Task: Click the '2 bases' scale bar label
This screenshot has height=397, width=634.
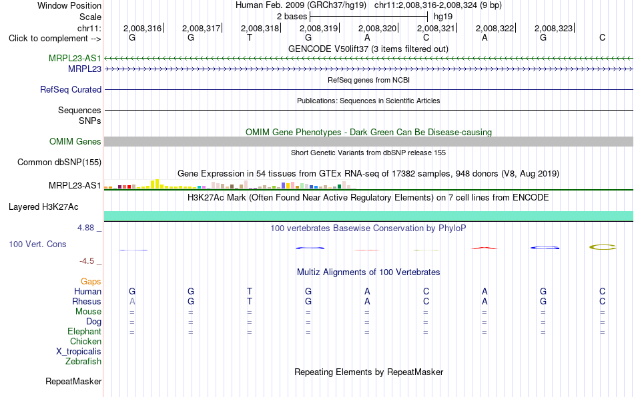Action: (x=292, y=17)
